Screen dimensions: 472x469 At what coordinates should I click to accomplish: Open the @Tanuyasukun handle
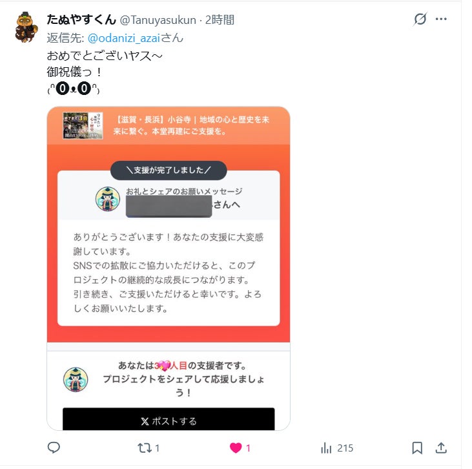pyautogui.click(x=158, y=20)
